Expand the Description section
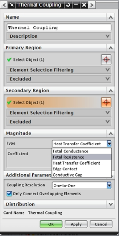The image size is (119, 236). click(59, 36)
